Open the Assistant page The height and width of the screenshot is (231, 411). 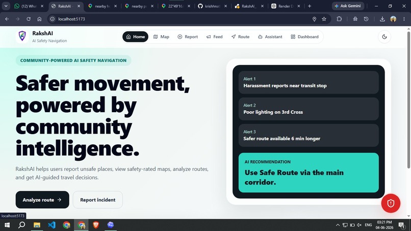[x=270, y=37]
